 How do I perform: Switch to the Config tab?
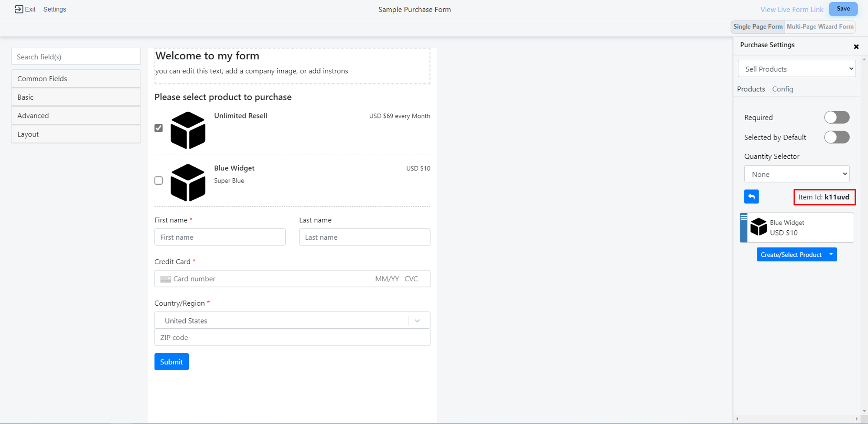click(x=783, y=89)
